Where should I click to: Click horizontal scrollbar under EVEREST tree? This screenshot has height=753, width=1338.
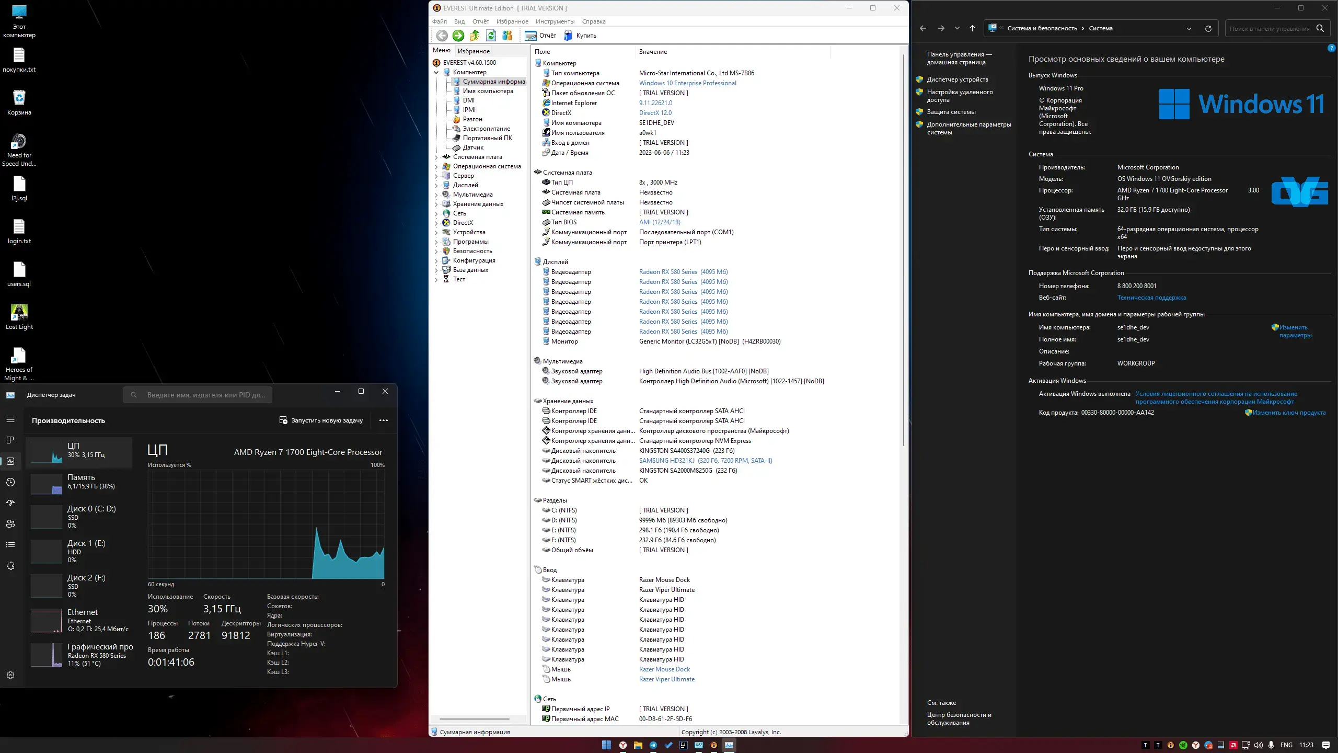tap(474, 719)
